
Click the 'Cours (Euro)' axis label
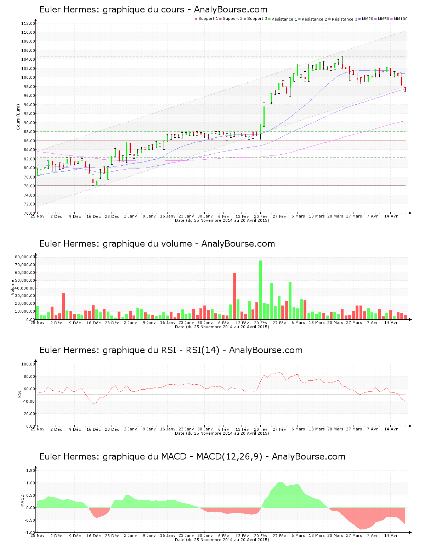pos(18,117)
